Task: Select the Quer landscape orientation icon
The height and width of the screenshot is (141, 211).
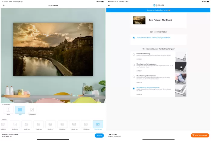Action: (x=20, y=110)
